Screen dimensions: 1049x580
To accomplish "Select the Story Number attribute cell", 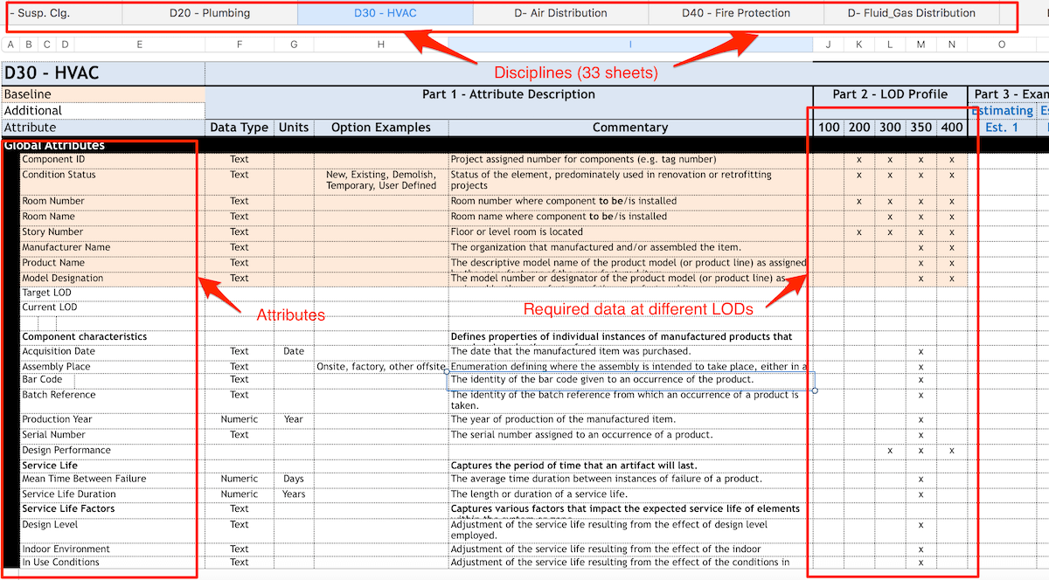I will tap(113, 232).
